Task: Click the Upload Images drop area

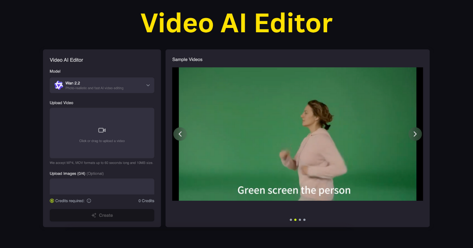Action: pos(102,187)
